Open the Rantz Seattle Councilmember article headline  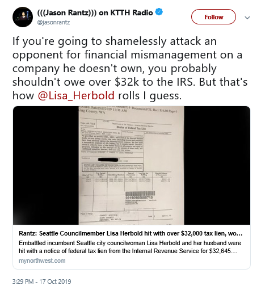click(130, 233)
